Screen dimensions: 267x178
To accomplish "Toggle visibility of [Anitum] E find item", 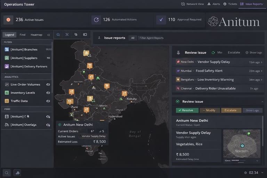I will tap(48, 117).
